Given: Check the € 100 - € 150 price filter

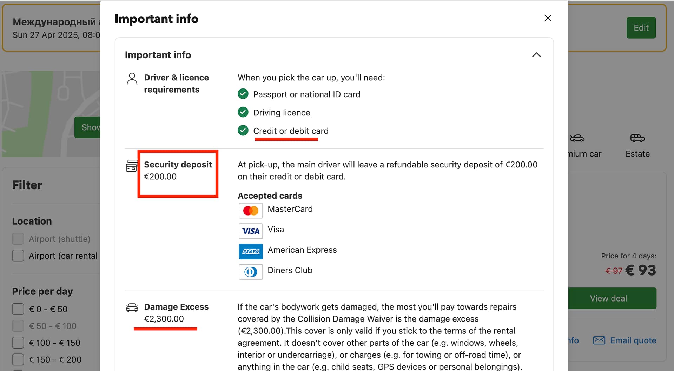Looking at the screenshot, I should 18,343.
